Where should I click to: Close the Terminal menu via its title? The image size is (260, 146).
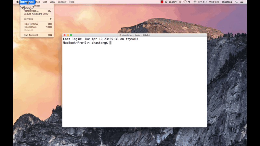coord(27,2)
